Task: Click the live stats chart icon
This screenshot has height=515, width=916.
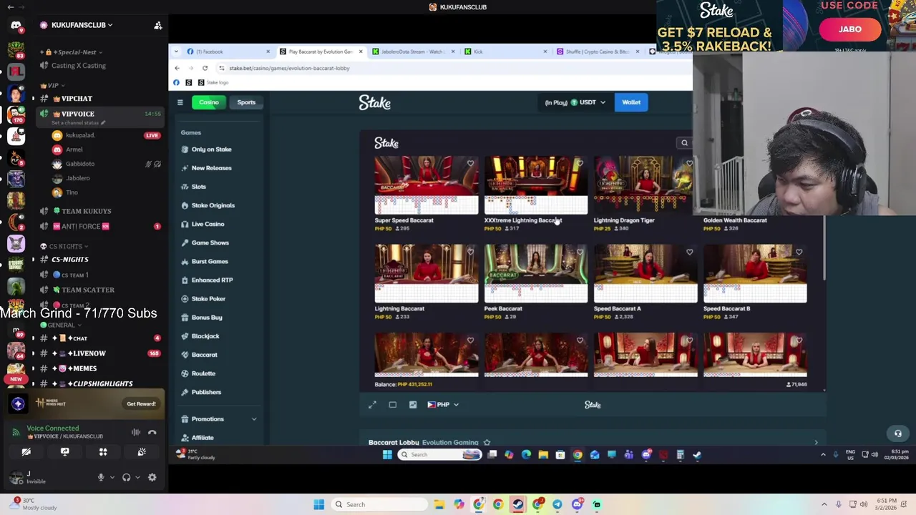Action: (x=413, y=405)
